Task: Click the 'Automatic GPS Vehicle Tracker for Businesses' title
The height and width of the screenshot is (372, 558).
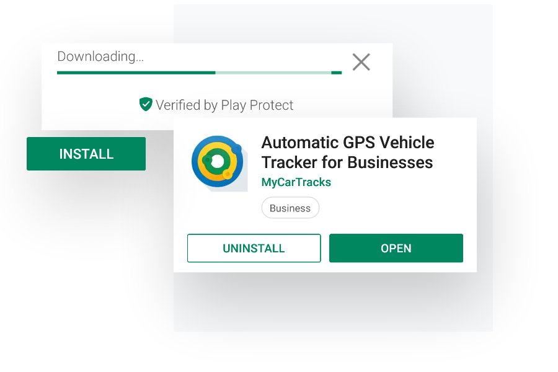Action: point(348,153)
